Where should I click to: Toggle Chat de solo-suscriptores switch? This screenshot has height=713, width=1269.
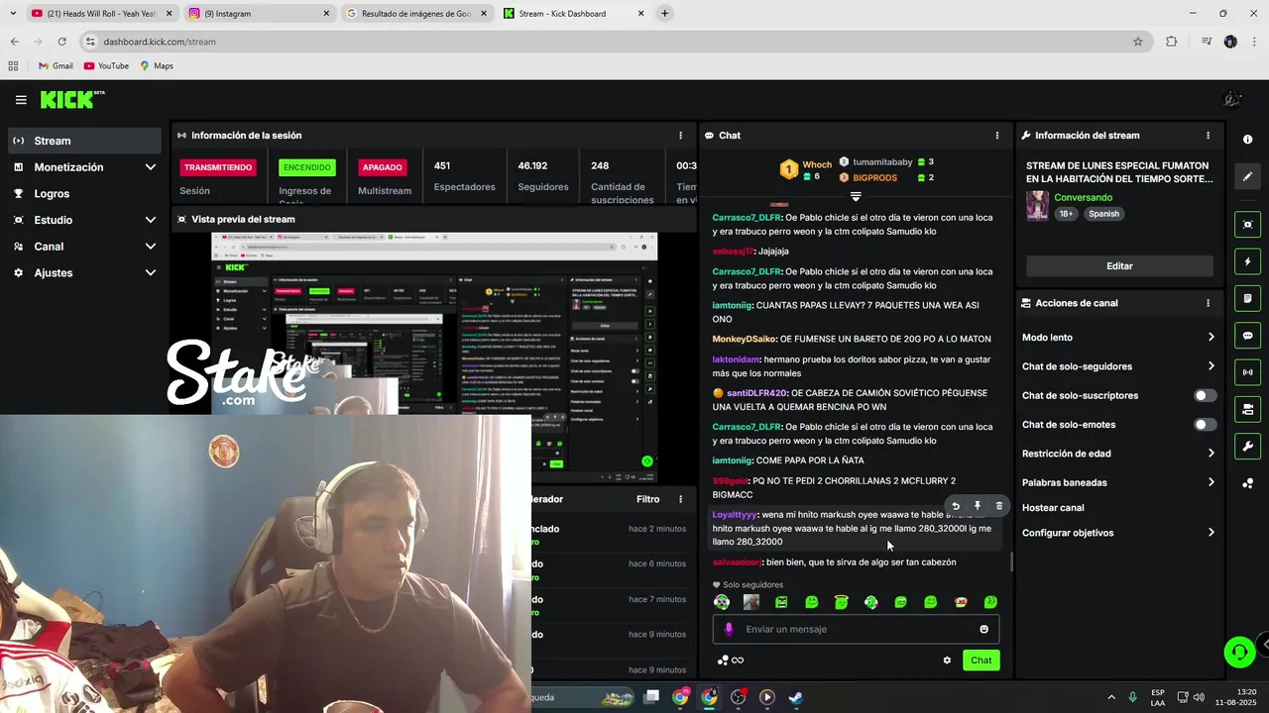[1205, 395]
